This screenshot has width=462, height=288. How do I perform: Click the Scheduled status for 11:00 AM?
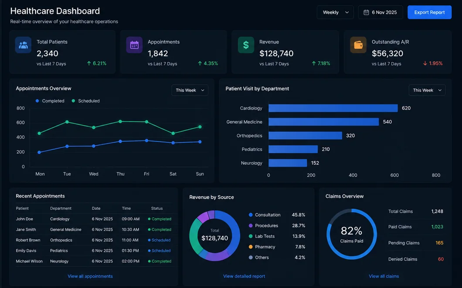[x=159, y=240]
